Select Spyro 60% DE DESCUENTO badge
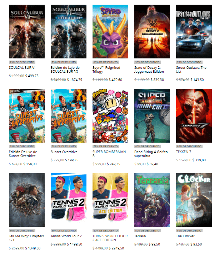This screenshot has width=224, height=253. click(106, 62)
